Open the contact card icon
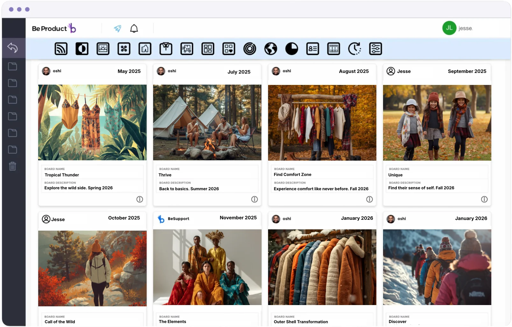 313,49
